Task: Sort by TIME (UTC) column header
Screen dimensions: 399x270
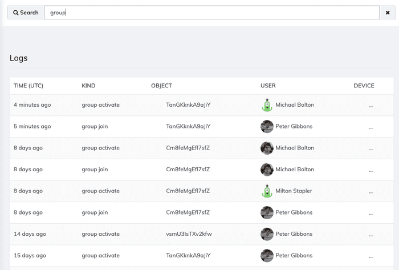Action: (28, 86)
